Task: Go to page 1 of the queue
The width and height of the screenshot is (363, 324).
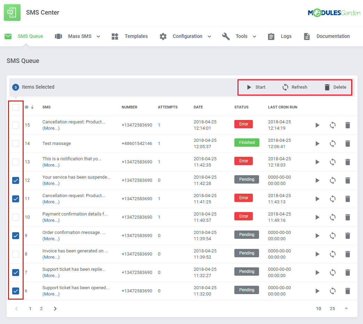Action: coord(30,308)
